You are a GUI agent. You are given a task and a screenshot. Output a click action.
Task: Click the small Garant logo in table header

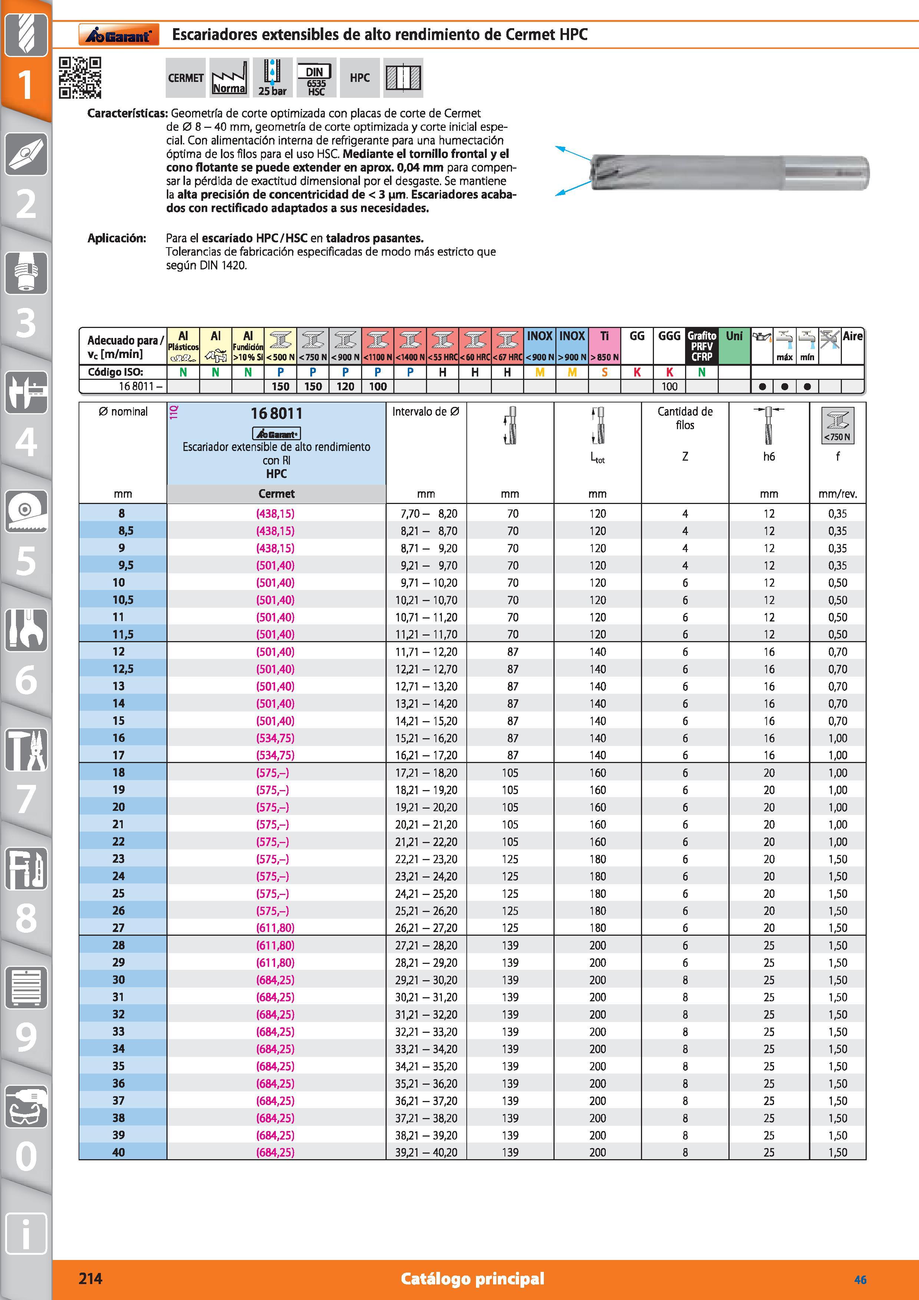pos(276,434)
